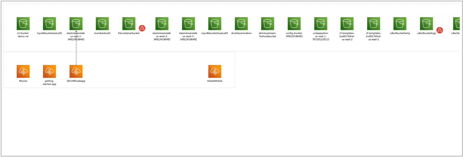Select the elasticbeanstalk-us-west-2 S3 bucket icon

(162, 24)
